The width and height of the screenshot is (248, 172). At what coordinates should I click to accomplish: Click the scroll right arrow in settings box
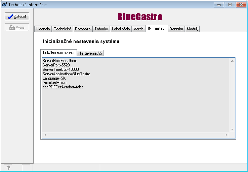[226, 135]
